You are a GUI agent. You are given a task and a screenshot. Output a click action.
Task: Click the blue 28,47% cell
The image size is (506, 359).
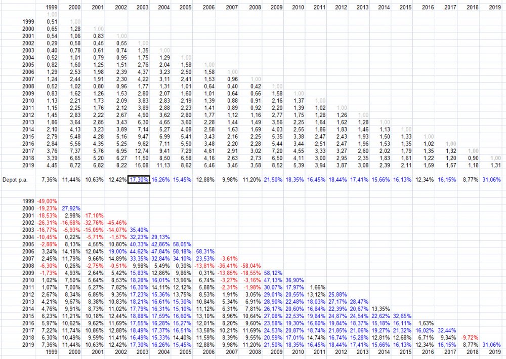359,302
